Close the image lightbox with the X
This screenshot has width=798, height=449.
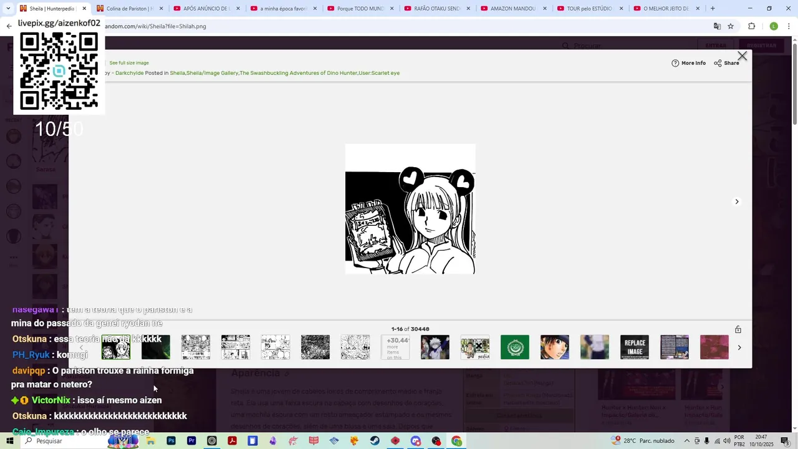point(742,56)
